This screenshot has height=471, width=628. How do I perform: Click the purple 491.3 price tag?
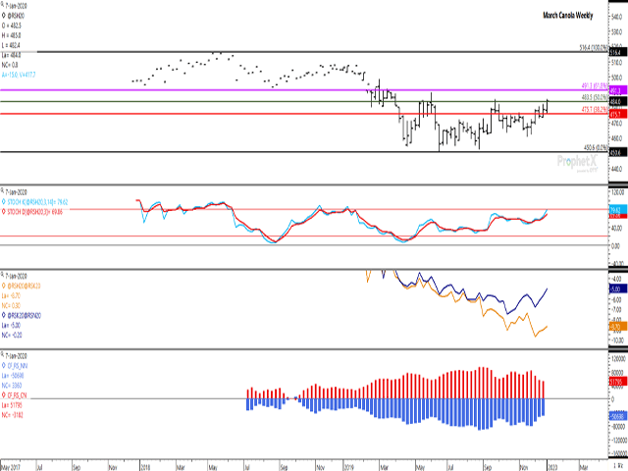[617, 91]
